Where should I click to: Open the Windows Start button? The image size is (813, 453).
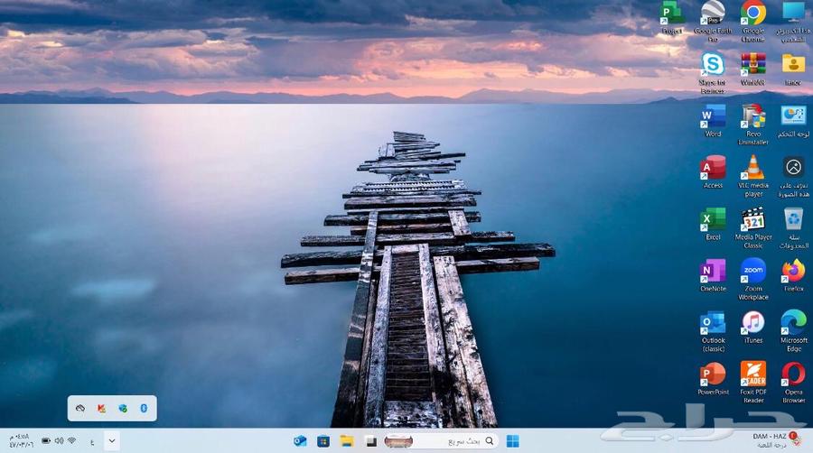click(513, 441)
